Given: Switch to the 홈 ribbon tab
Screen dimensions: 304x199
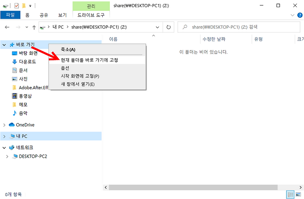Looking at the screenshot, I should [27, 15].
